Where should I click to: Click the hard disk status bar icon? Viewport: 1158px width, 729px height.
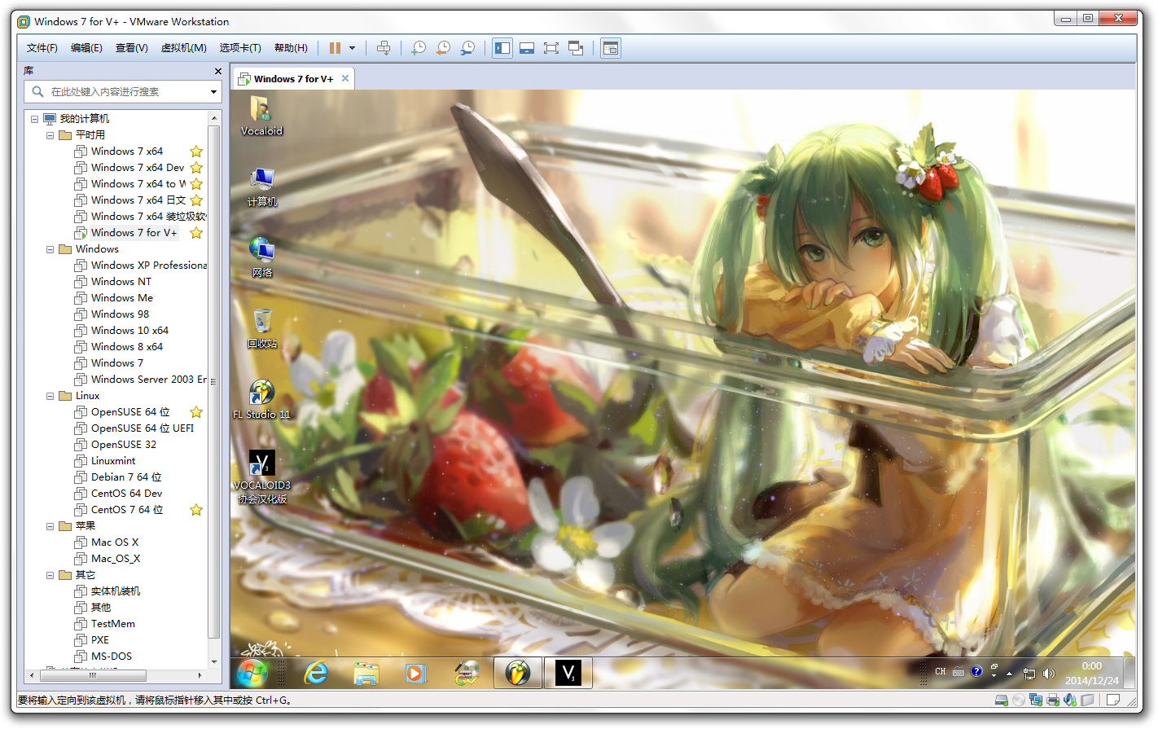point(1001,700)
